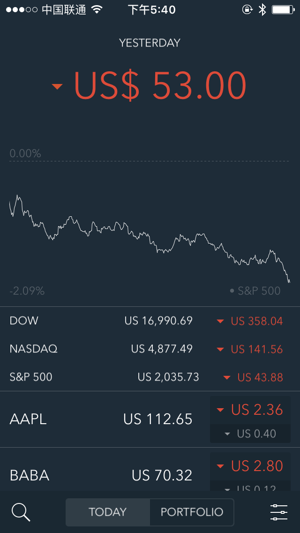This screenshot has width=300, height=533.
Task: Open the search magnifier icon
Action: coord(21,512)
